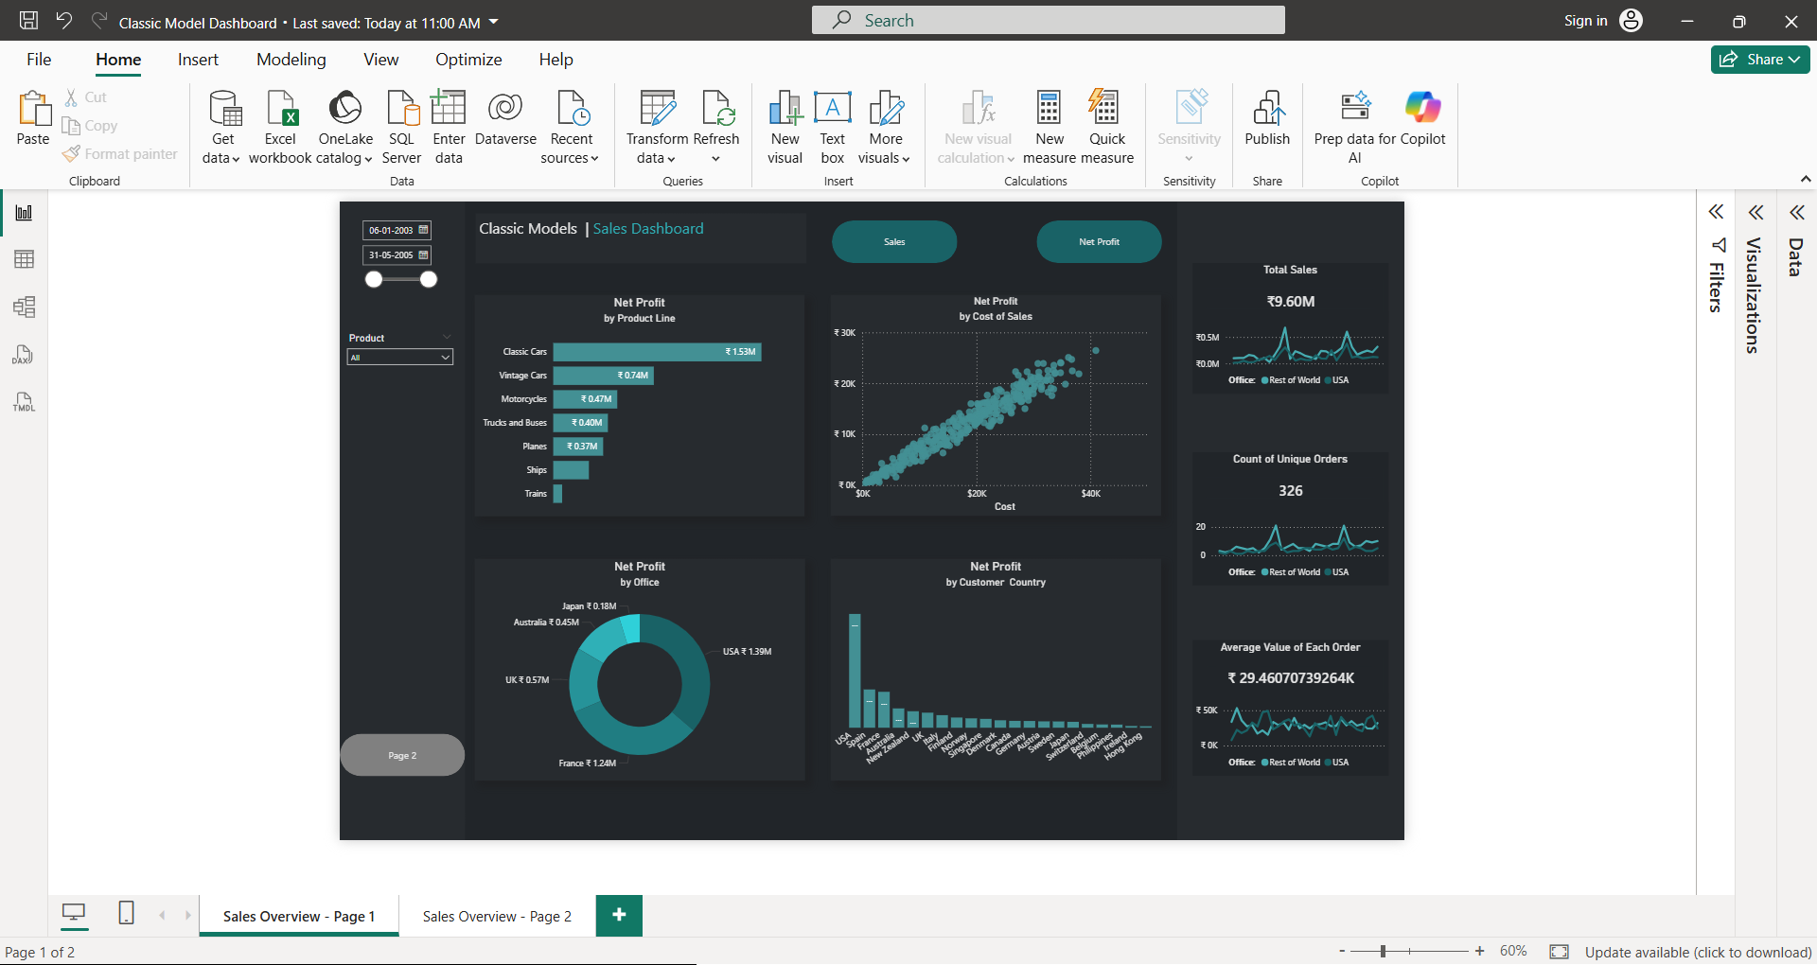1817x965 pixels.
Task: Open the DAX query view
Action: [24, 355]
